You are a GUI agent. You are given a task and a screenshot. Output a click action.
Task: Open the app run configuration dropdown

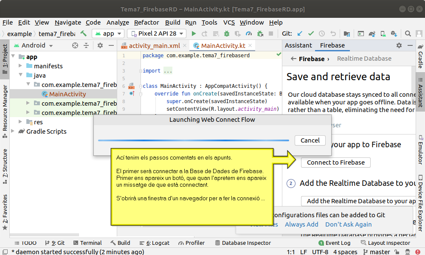click(x=108, y=34)
